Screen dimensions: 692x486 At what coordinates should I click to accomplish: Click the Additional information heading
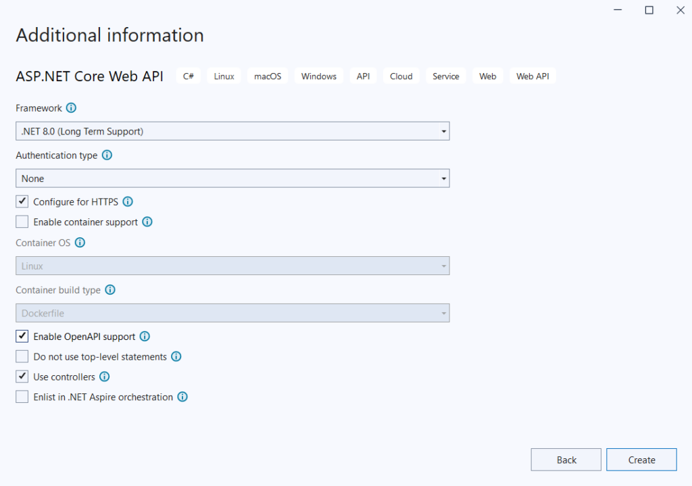click(x=110, y=35)
